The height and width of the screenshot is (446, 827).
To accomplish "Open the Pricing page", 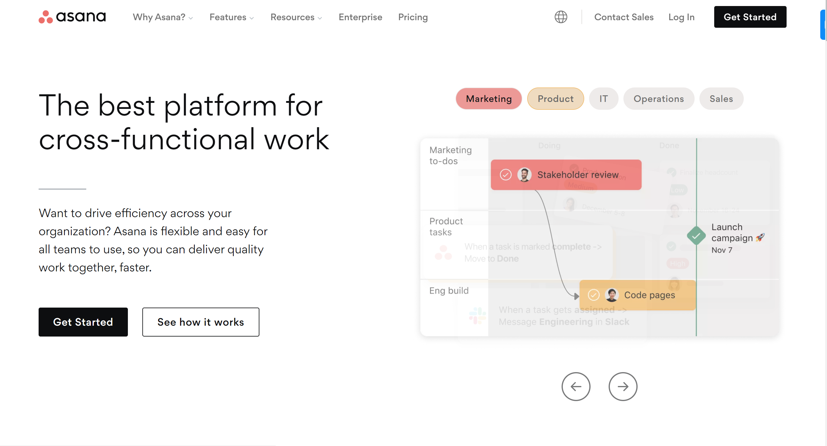I will coord(413,17).
